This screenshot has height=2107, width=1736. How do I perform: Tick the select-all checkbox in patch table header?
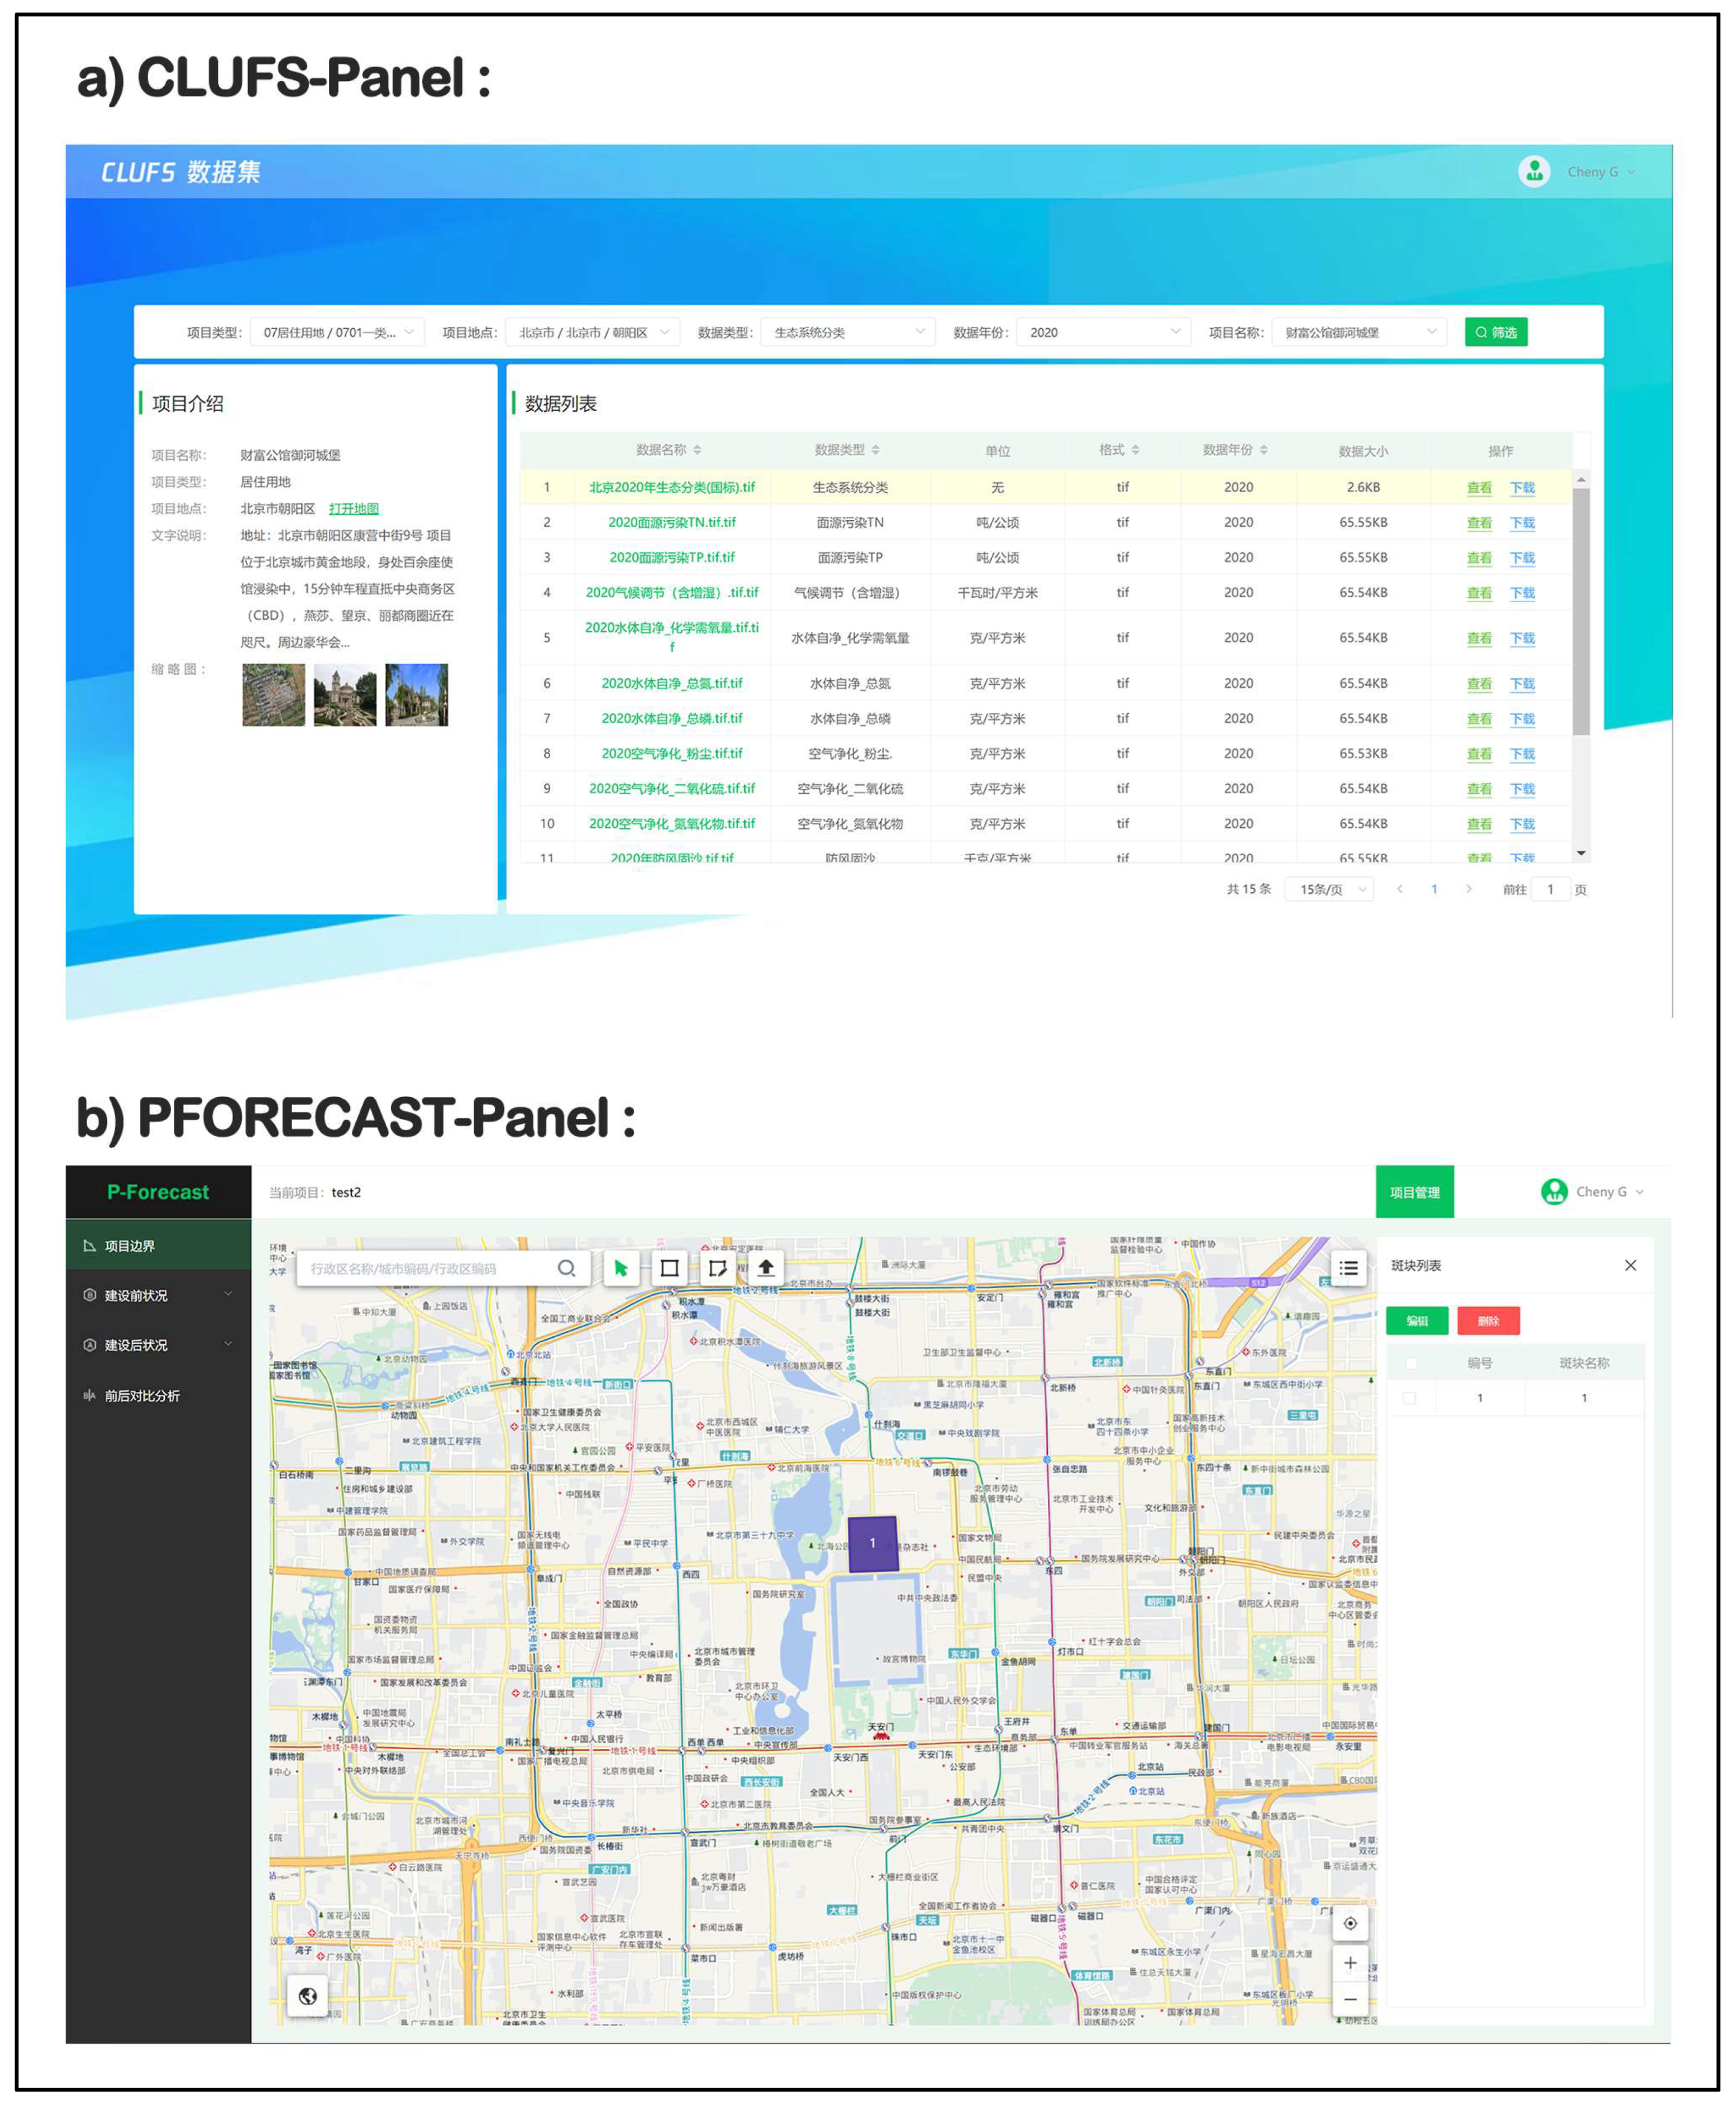coord(1410,1363)
